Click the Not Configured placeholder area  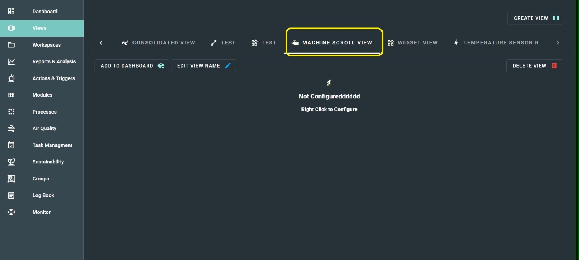[x=329, y=97]
